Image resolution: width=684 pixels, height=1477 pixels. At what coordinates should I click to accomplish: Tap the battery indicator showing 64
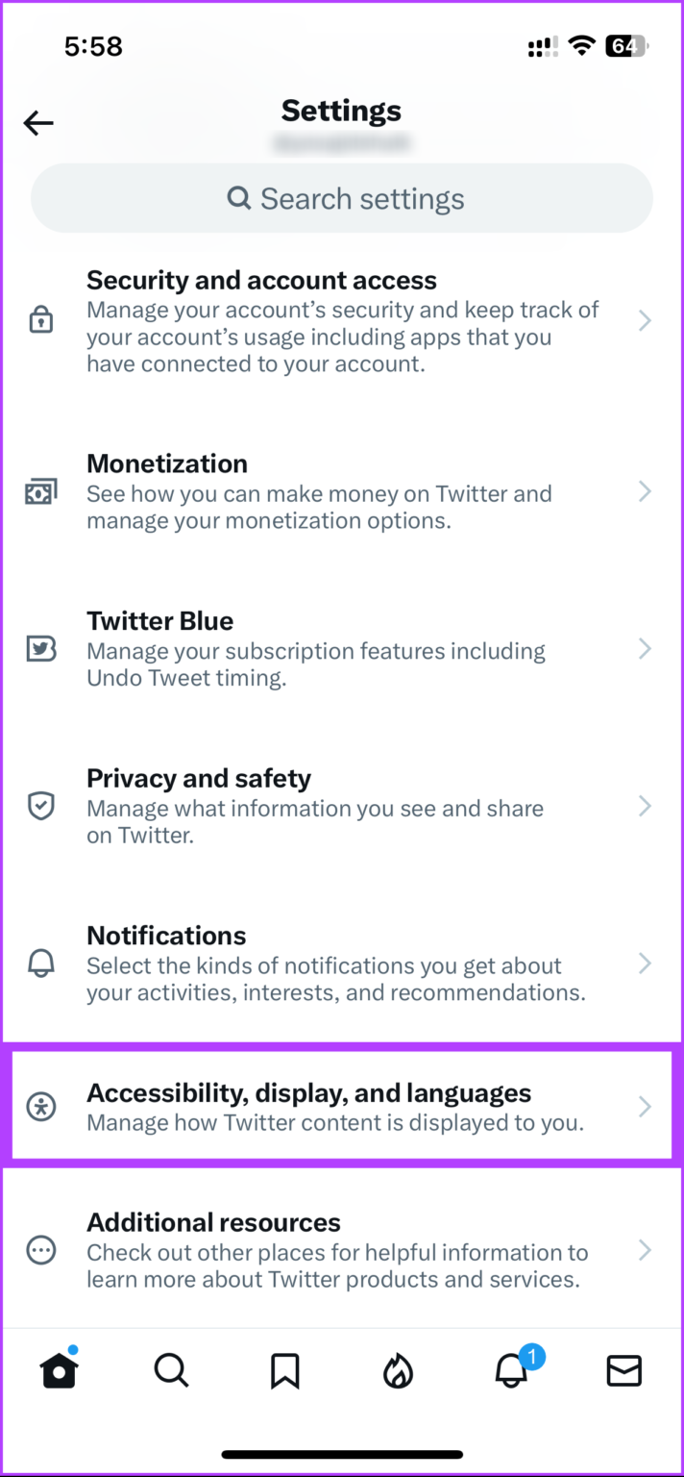pos(627,45)
